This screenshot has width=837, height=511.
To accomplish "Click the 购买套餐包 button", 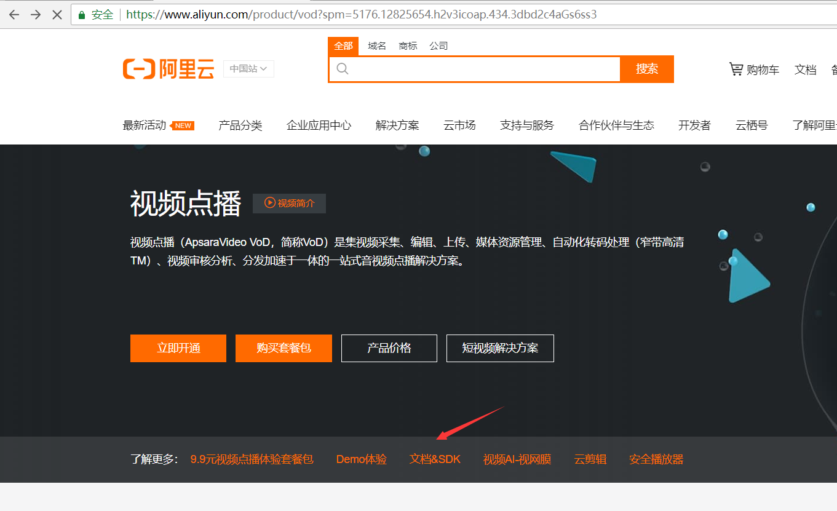I will [x=284, y=348].
